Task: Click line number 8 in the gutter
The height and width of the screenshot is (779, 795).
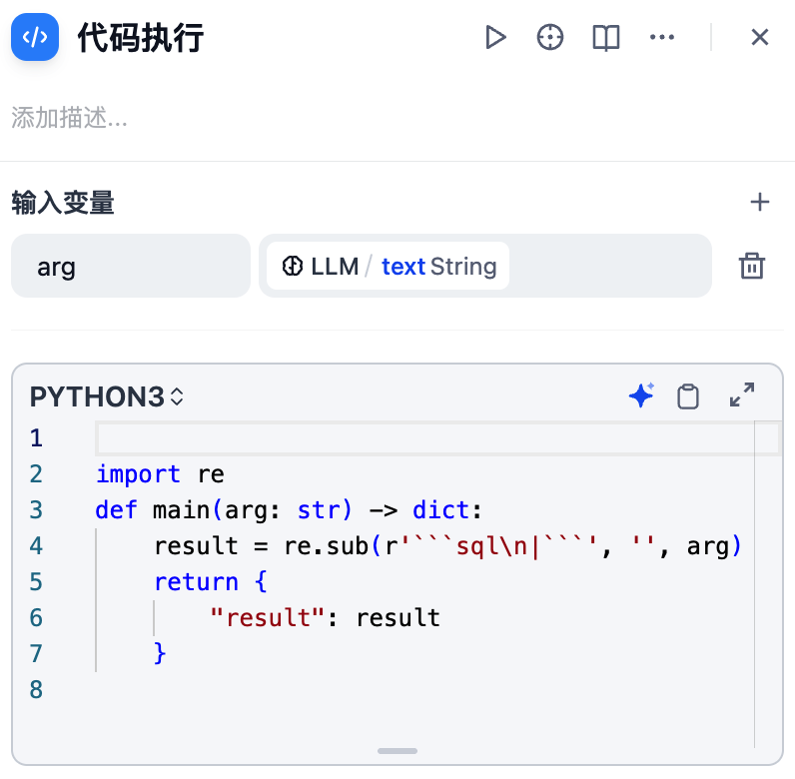Action: pyautogui.click(x=36, y=689)
